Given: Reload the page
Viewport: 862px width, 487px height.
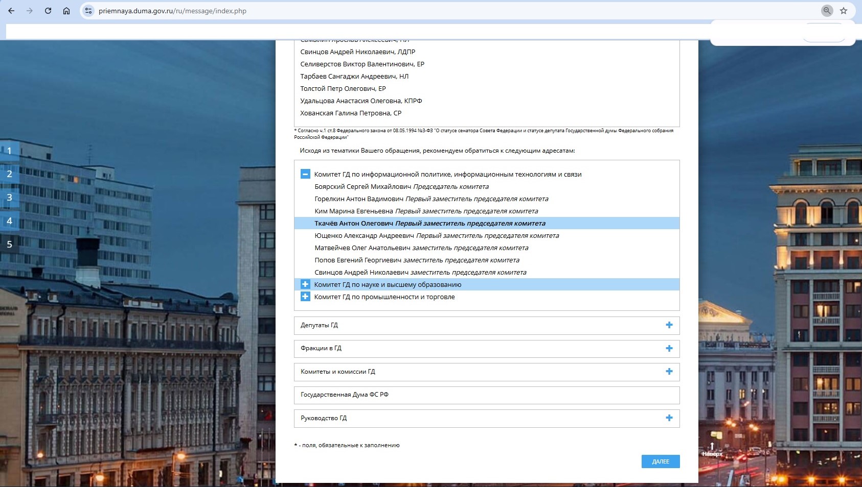Looking at the screenshot, I should coord(48,11).
